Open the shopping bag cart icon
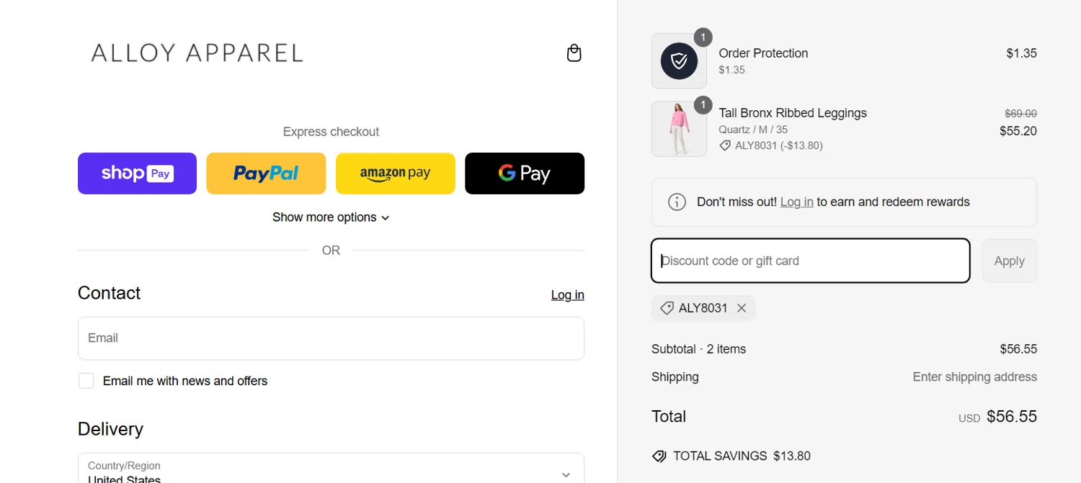Image resolution: width=1081 pixels, height=483 pixels. (574, 53)
